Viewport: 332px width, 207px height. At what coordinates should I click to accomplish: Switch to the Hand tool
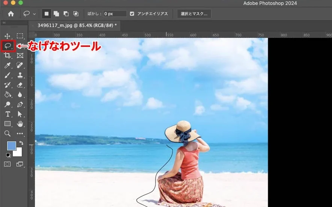point(20,124)
